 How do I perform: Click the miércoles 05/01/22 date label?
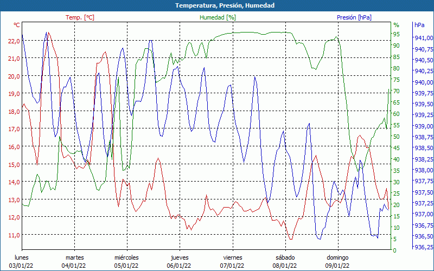coord(127,262)
